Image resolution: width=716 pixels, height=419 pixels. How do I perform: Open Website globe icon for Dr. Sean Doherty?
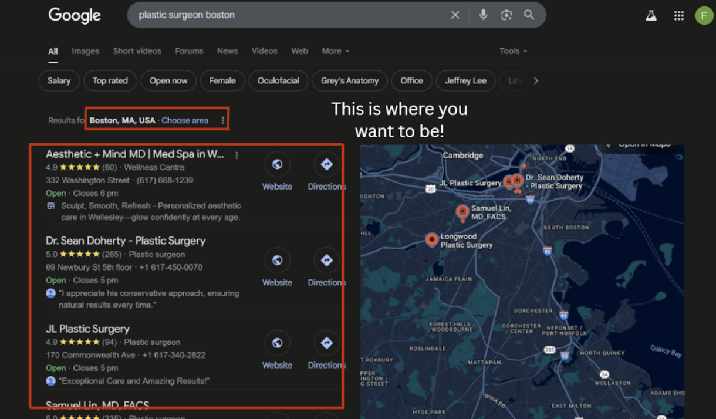point(277,261)
